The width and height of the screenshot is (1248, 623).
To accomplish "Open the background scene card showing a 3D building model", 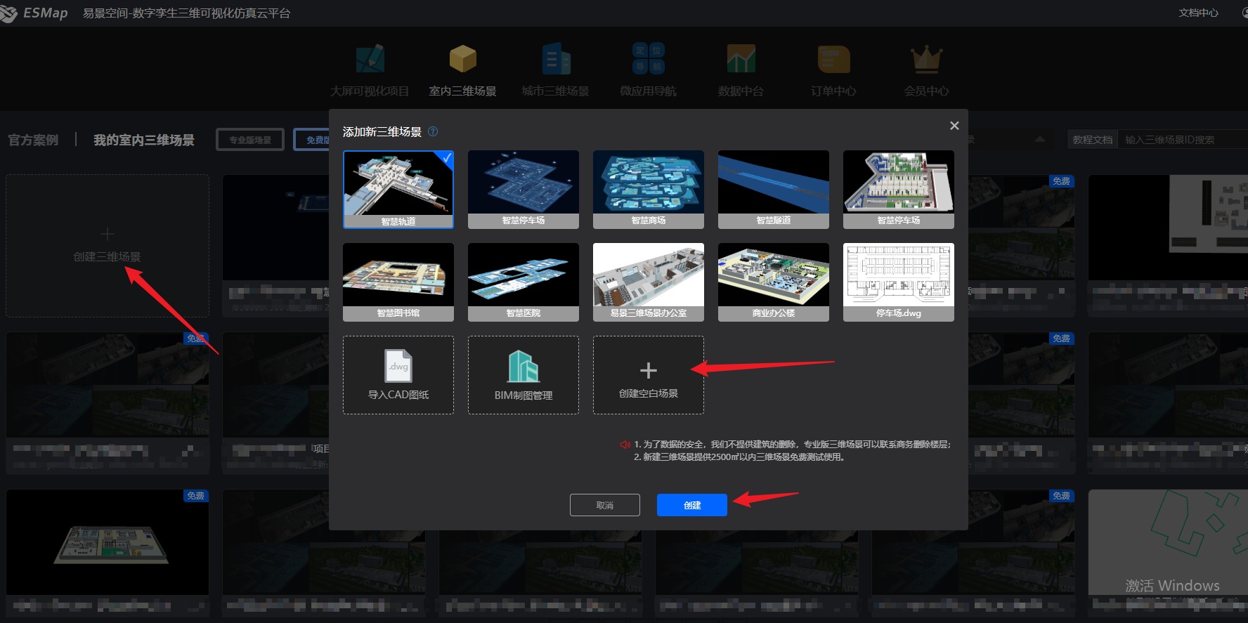I will (108, 552).
